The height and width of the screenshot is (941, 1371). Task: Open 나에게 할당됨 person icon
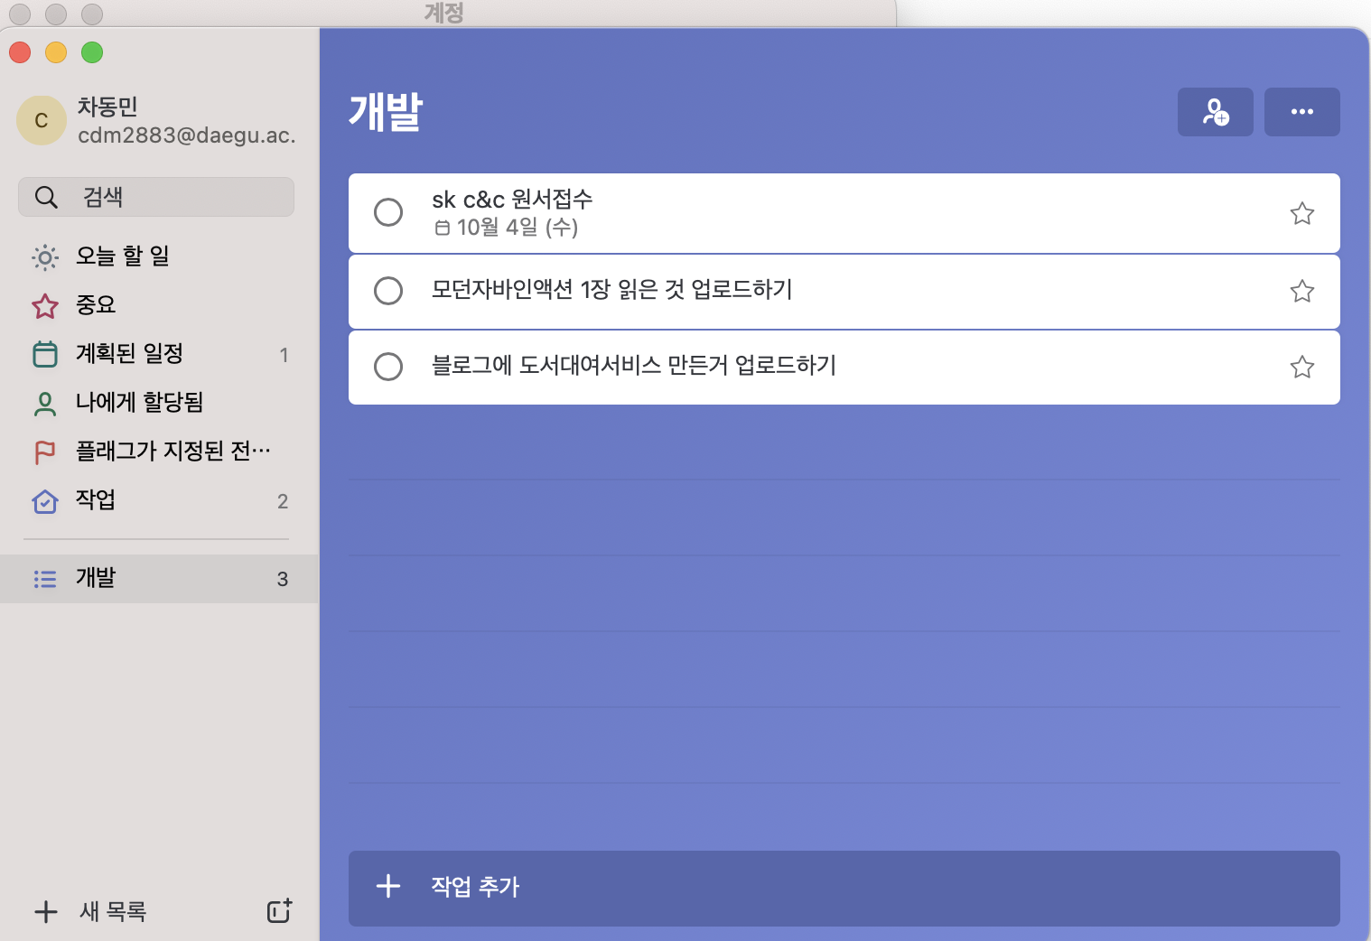(45, 403)
